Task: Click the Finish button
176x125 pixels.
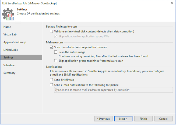Action: (143, 119)
